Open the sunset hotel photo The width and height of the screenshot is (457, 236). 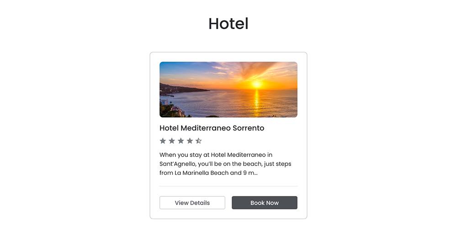[228, 89]
